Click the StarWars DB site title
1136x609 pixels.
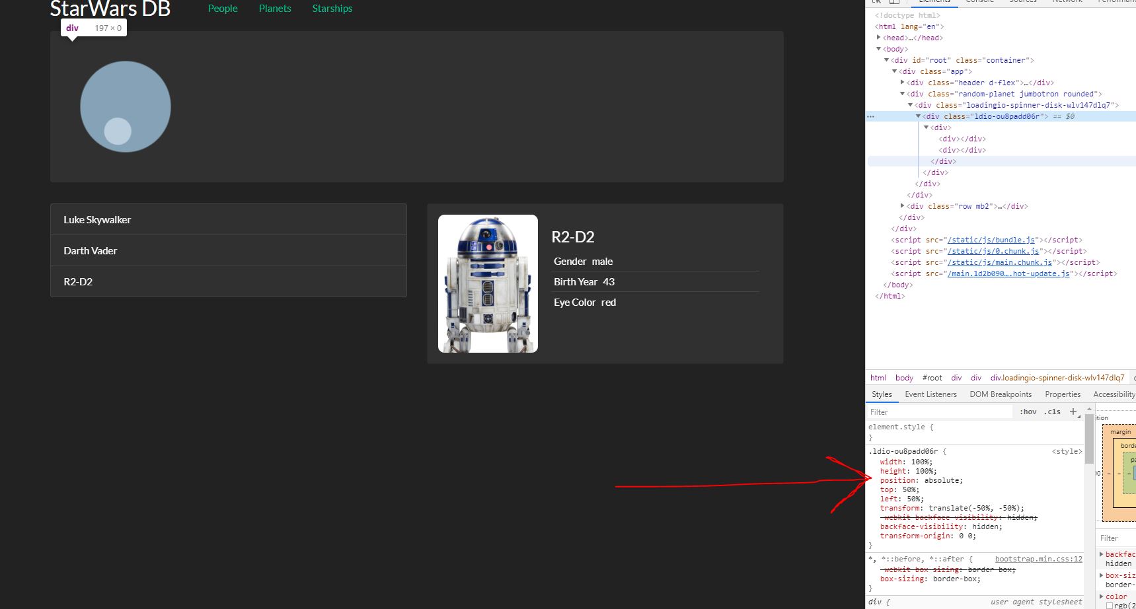coord(110,9)
